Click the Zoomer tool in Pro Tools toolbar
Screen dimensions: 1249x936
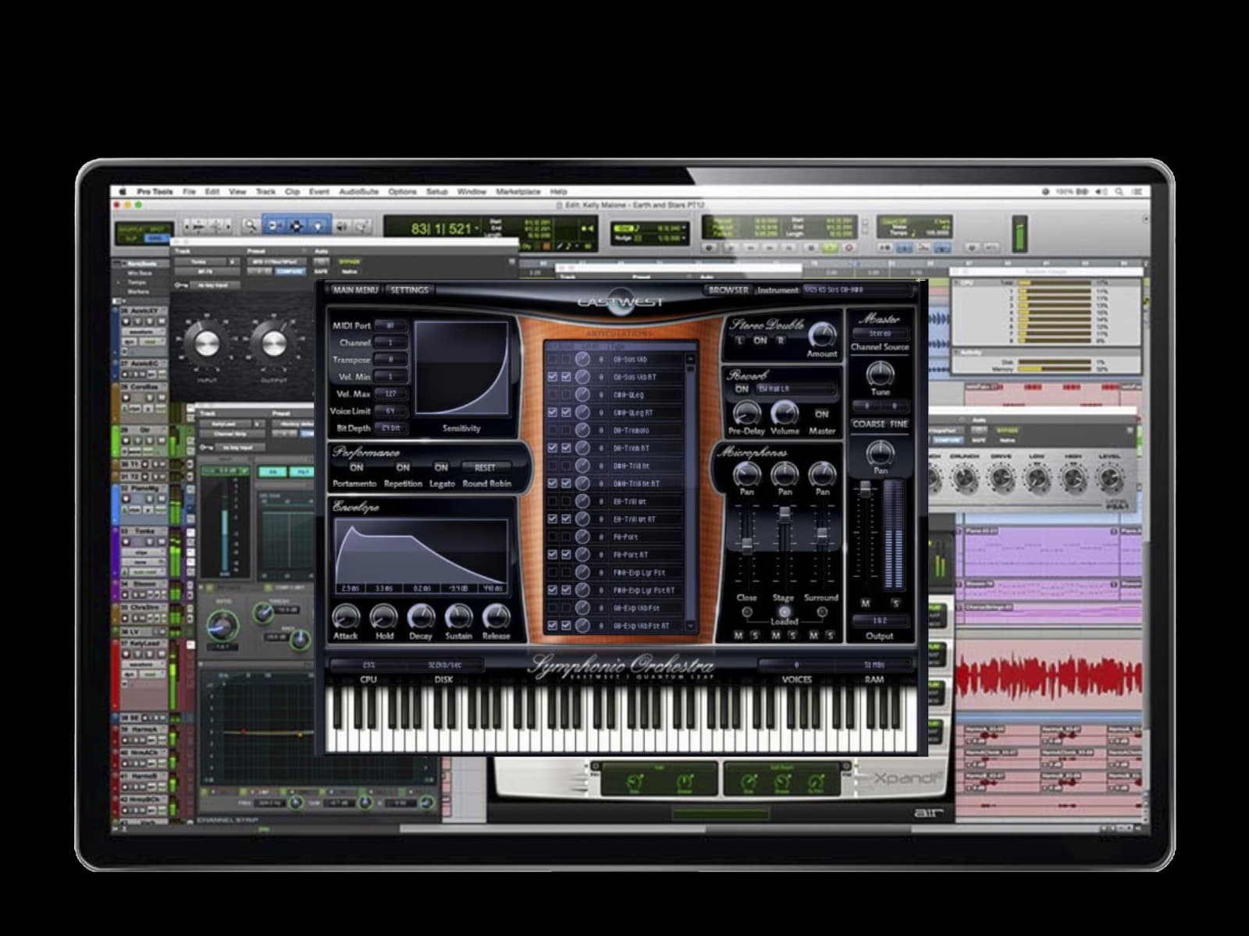tap(250, 225)
